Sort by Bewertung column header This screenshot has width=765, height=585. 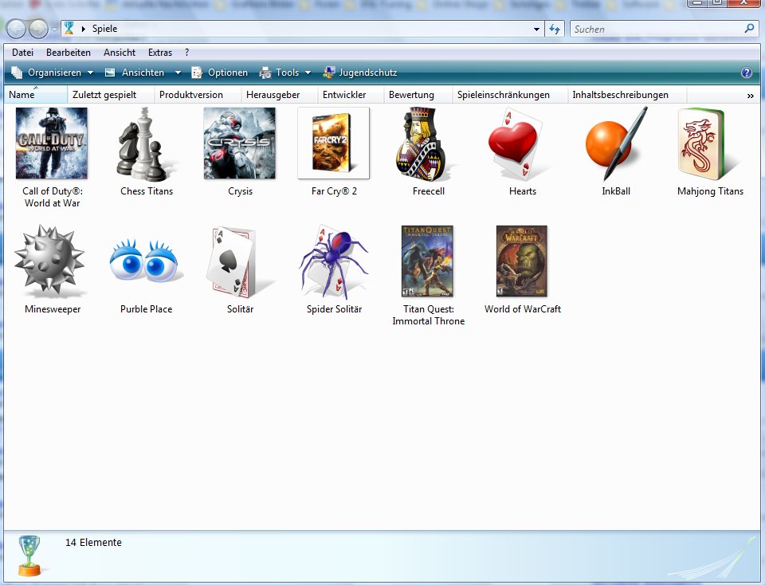(418, 95)
